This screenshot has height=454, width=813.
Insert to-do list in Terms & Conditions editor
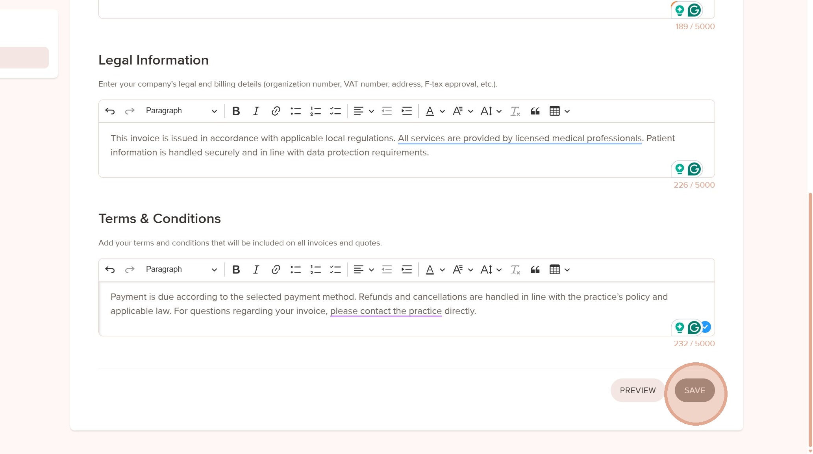pos(335,270)
